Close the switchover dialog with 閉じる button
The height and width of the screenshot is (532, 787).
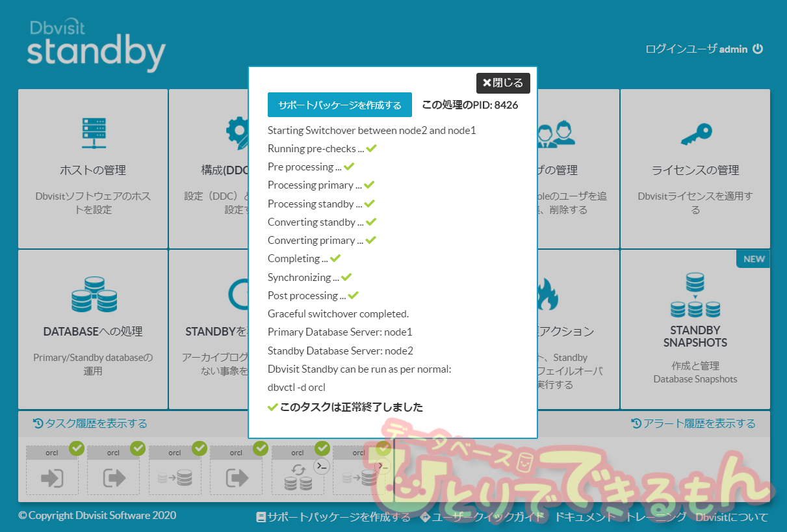pyautogui.click(x=504, y=83)
